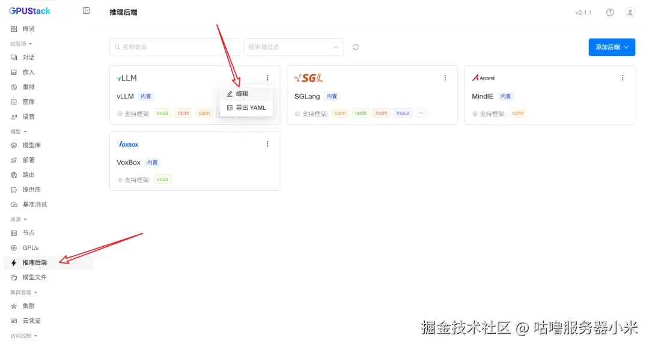
Task: Click the v2.1.1 version label
Action: (583, 13)
